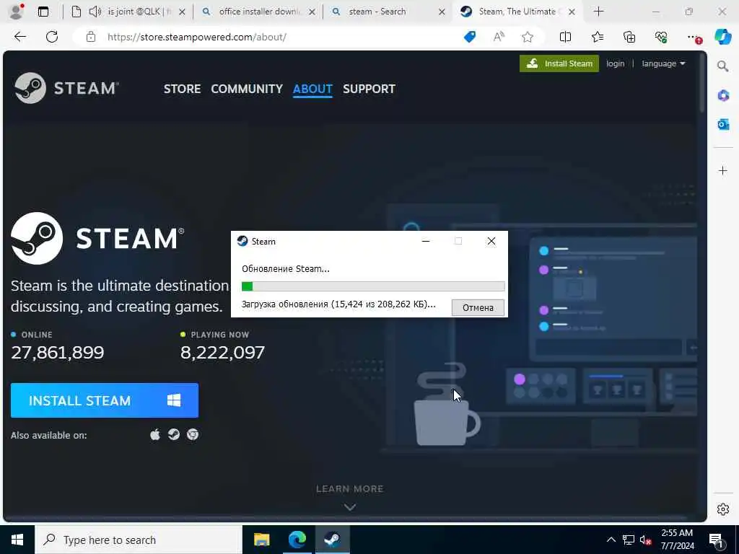739x554 pixels.
Task: Click the '27,861,899' online count
Action: tap(58, 352)
